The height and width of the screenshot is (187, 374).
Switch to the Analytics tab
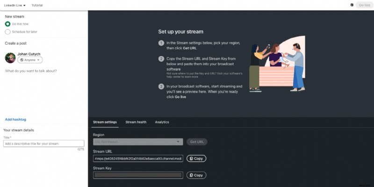[x=162, y=122]
